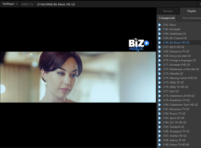Select playlist entry 3165. Biz Cinema UZ

coord(179,38)
